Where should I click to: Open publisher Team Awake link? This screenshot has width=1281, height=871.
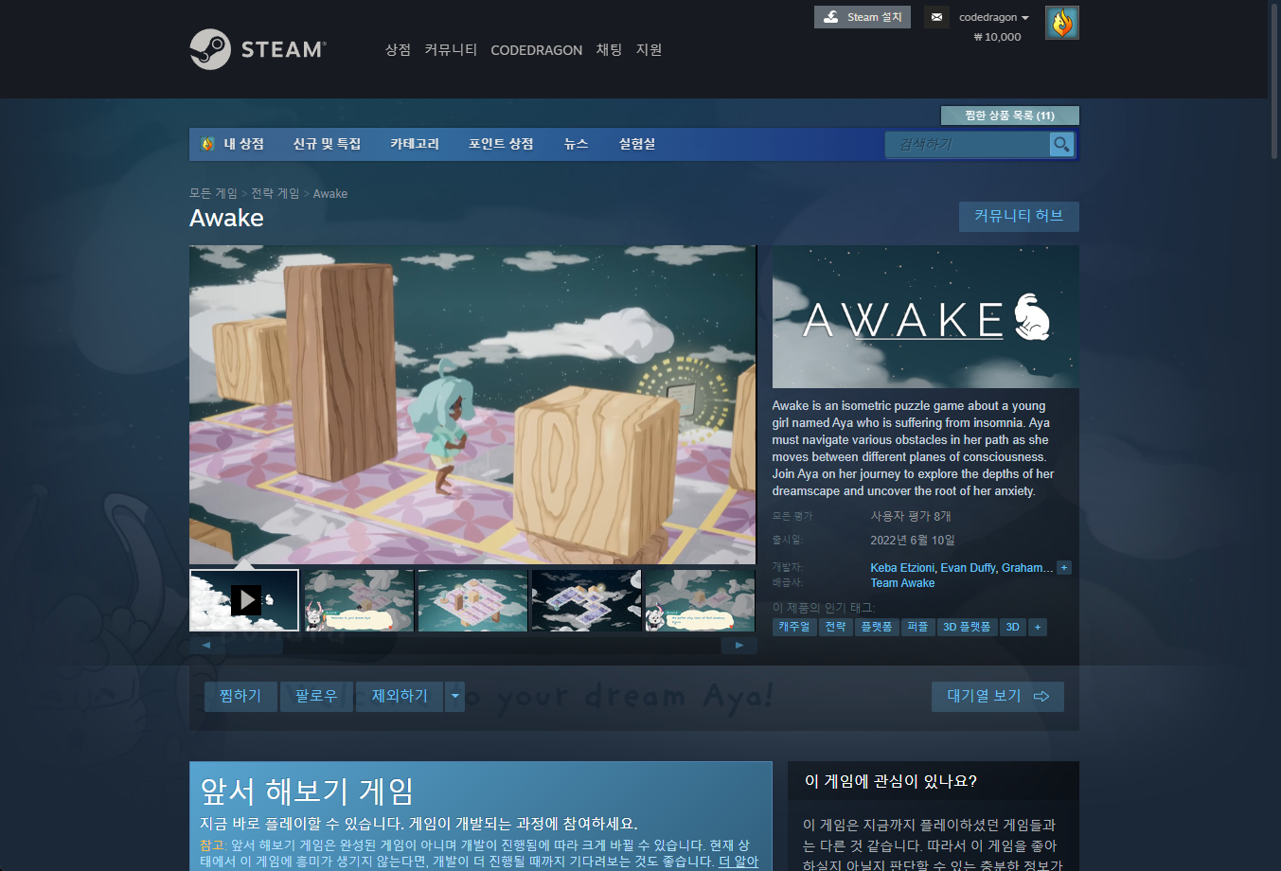tap(902, 583)
